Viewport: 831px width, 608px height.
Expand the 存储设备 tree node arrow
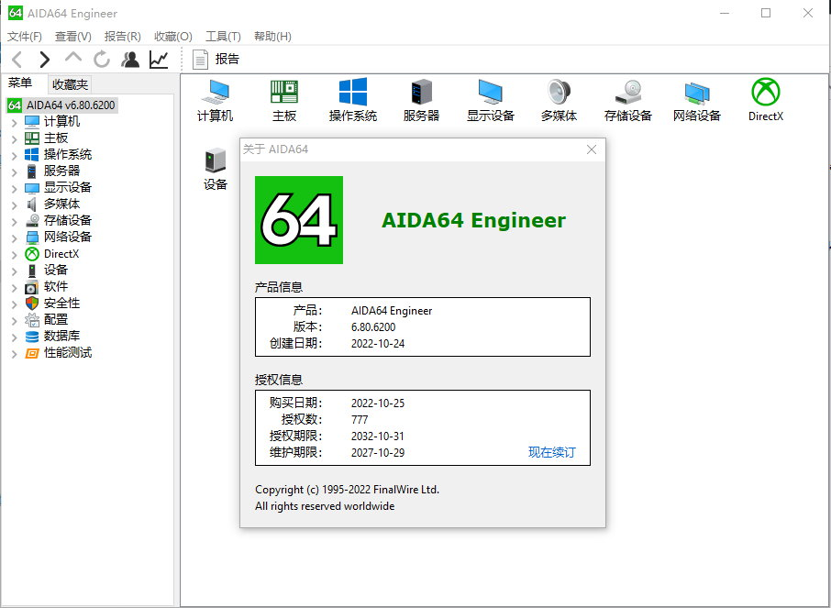[x=15, y=222]
